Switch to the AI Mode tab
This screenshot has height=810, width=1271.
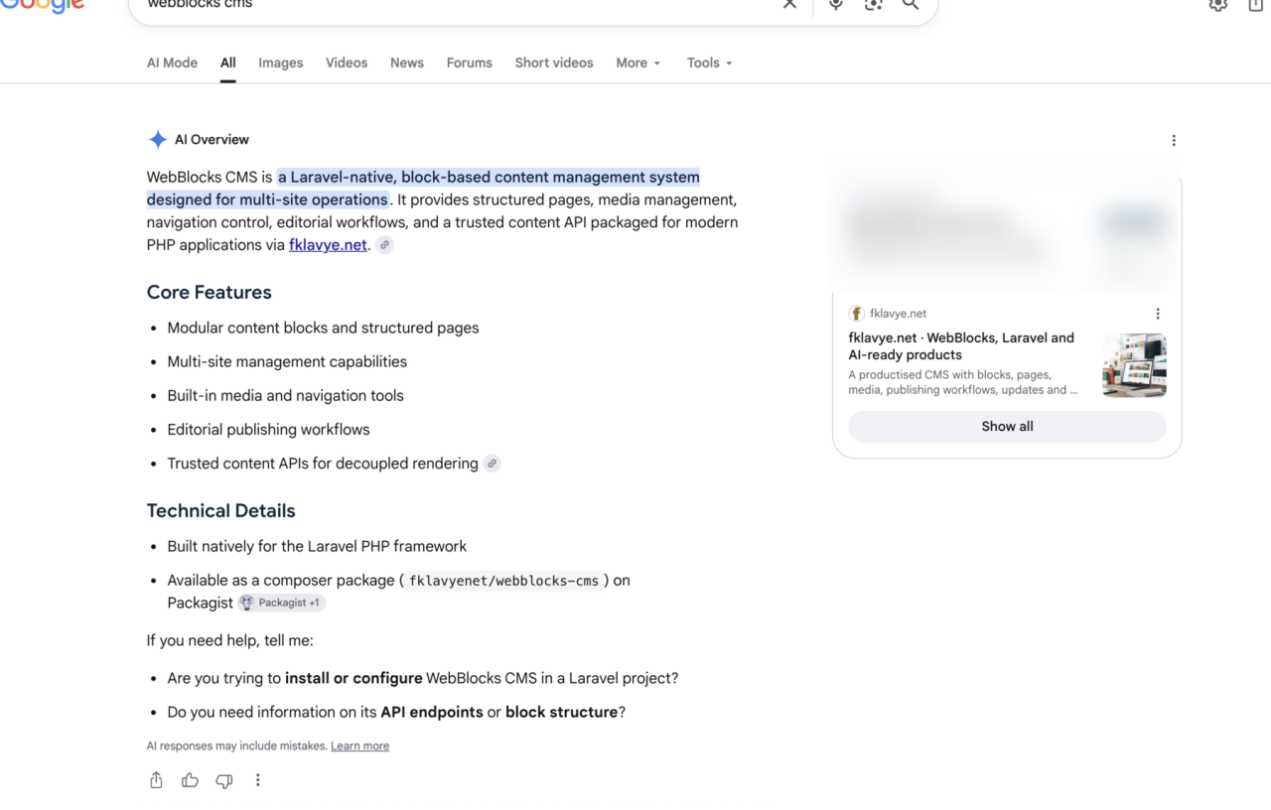(172, 63)
